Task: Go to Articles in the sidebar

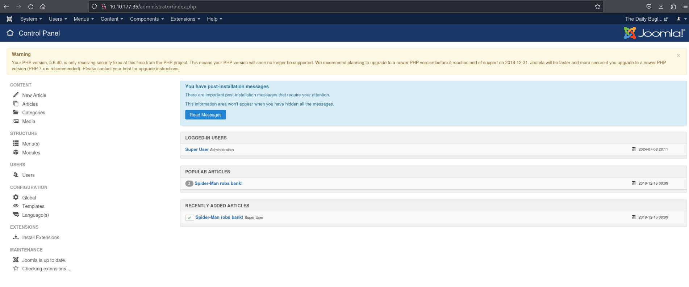Action: [x=30, y=104]
